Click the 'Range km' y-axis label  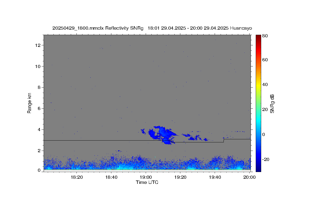[29, 103]
